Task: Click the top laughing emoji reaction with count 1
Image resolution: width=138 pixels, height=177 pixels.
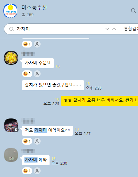Action: pos(27,44)
